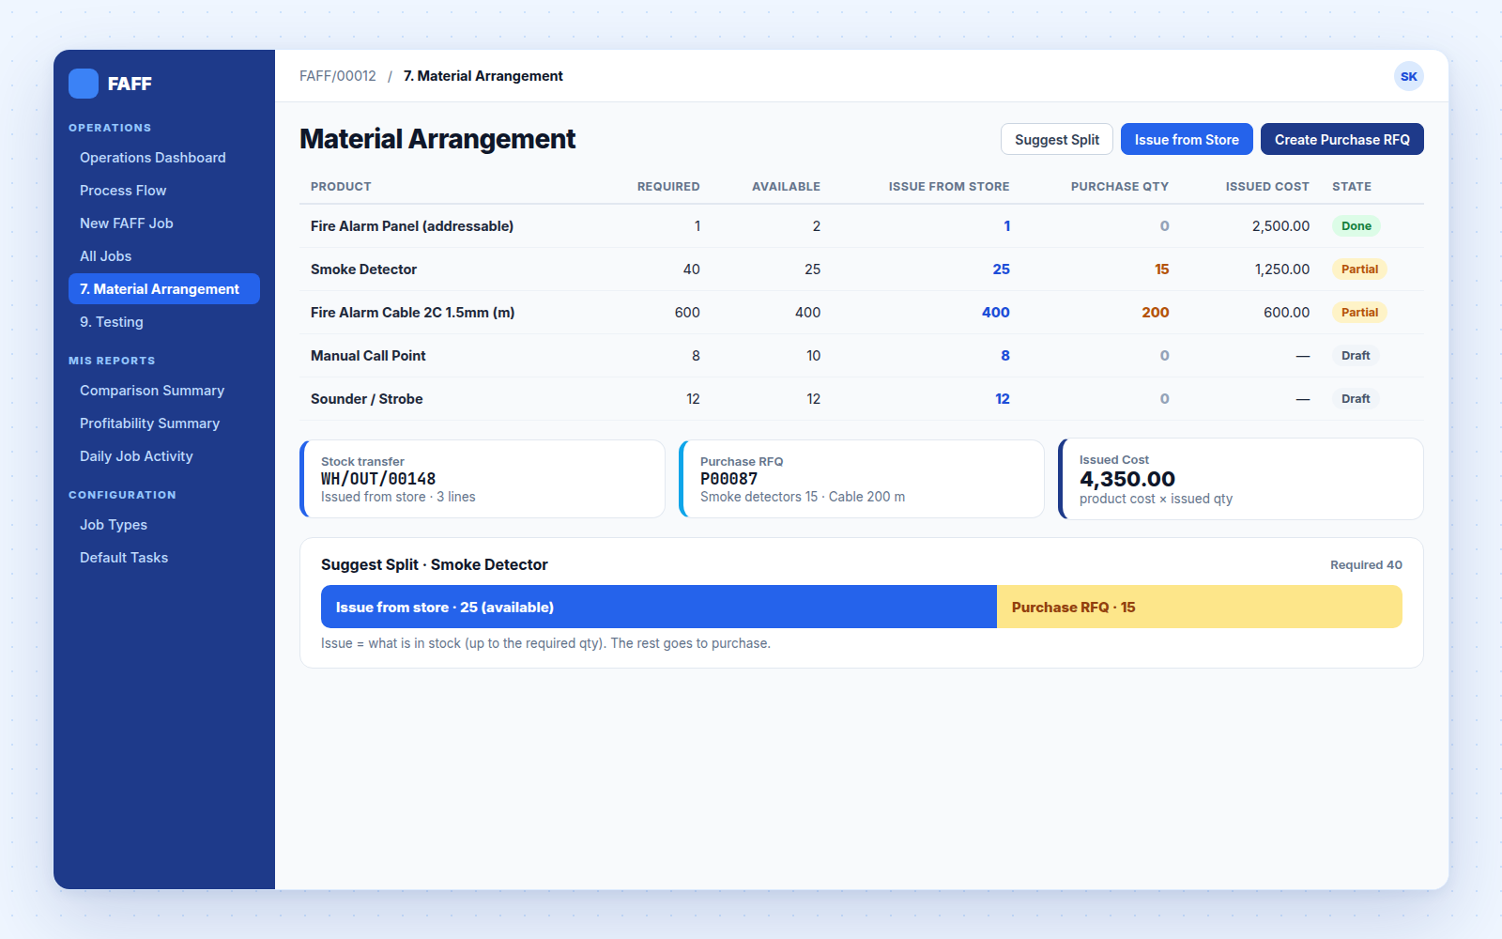
Task: Click cable required quantity 600
Action: coord(687,313)
